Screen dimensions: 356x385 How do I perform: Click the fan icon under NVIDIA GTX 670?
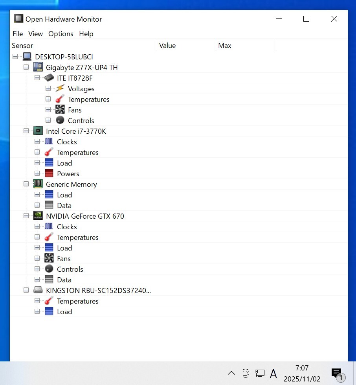point(49,258)
